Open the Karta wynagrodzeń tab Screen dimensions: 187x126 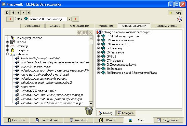(x=79, y=26)
